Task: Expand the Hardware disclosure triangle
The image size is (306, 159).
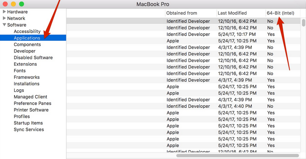Action: [4, 12]
